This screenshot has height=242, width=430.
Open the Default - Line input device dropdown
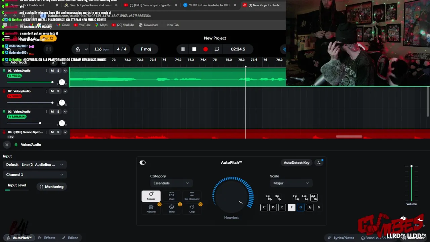[x=35, y=165]
